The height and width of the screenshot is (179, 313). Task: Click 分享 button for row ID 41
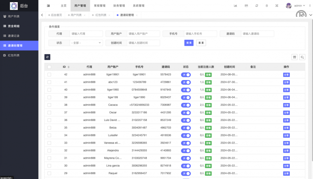pos(286,82)
